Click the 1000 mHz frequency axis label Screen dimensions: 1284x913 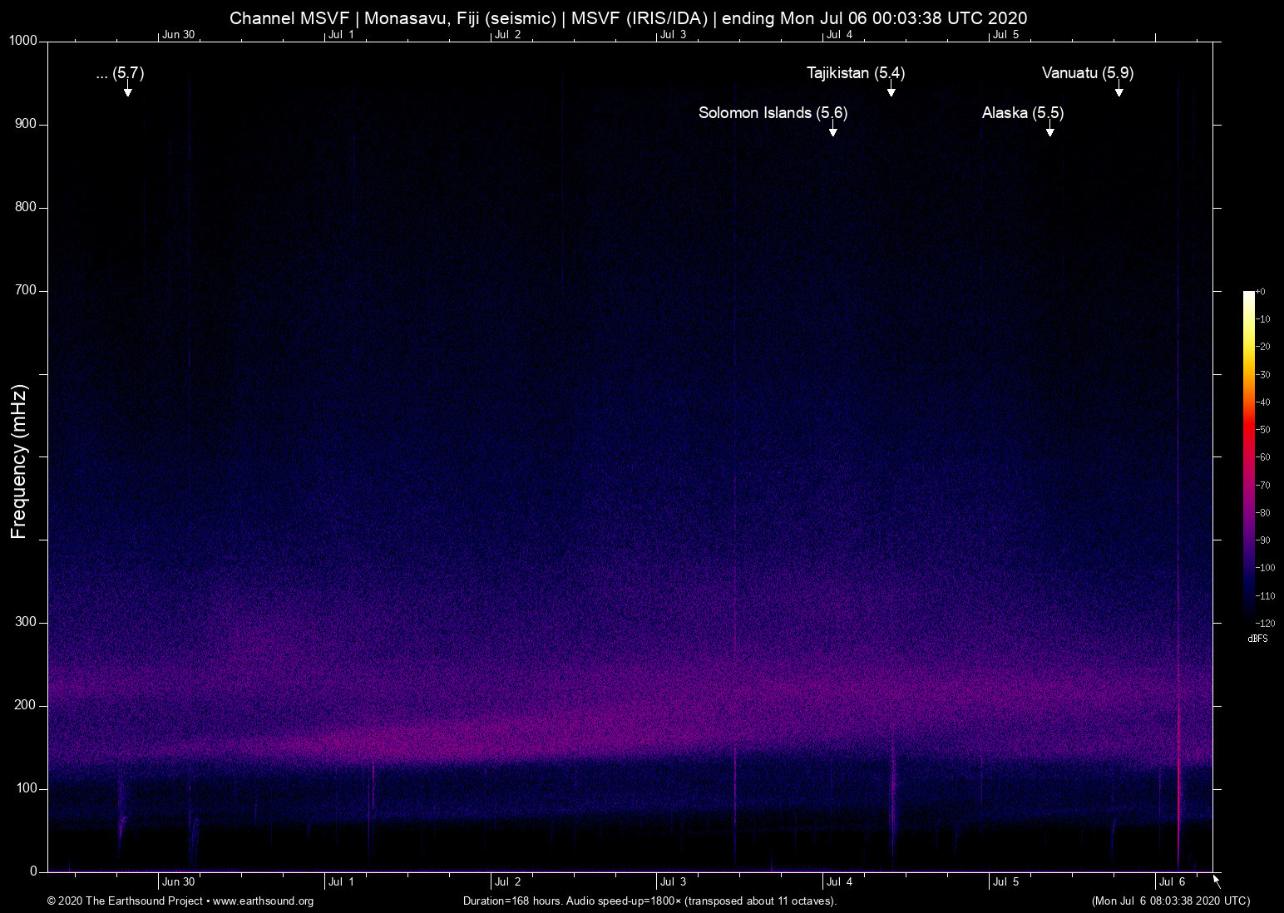pos(23,41)
